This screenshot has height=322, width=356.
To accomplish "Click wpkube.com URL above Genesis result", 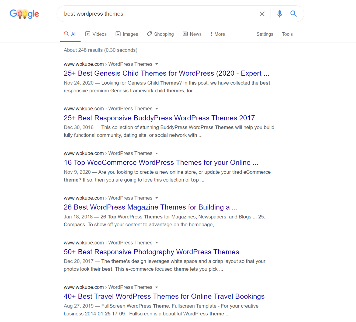I will pyautogui.click(x=108, y=64).
